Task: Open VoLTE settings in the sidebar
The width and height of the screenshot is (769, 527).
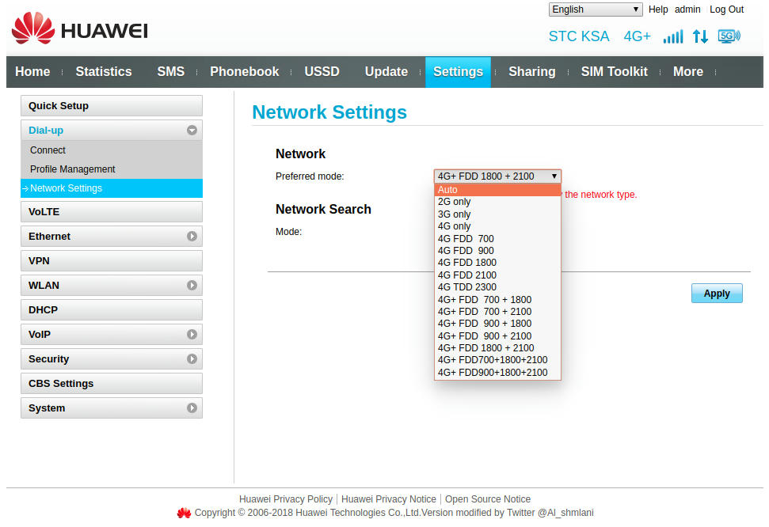Action: (112, 212)
